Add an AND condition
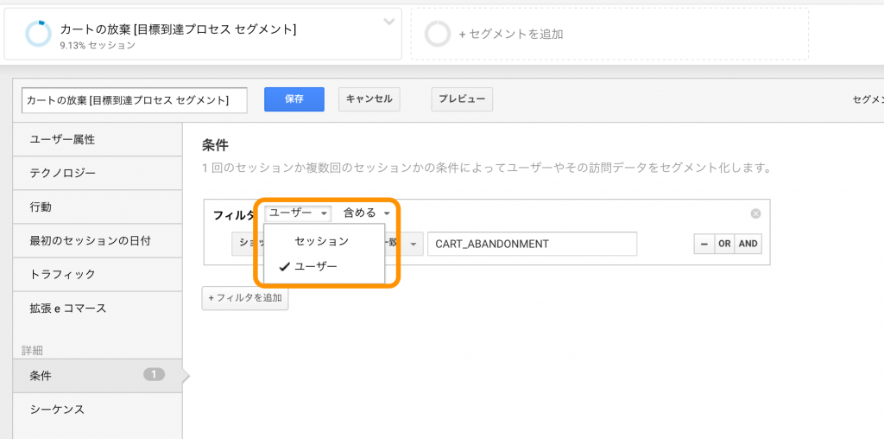The width and height of the screenshot is (884, 439). pyautogui.click(x=748, y=244)
